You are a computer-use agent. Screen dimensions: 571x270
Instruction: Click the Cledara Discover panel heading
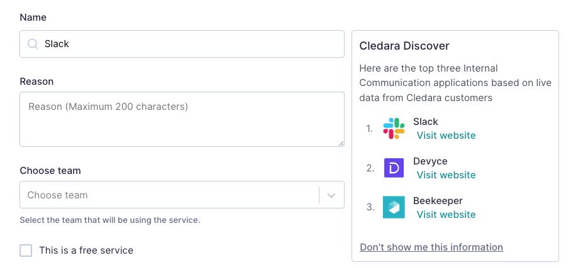click(404, 46)
